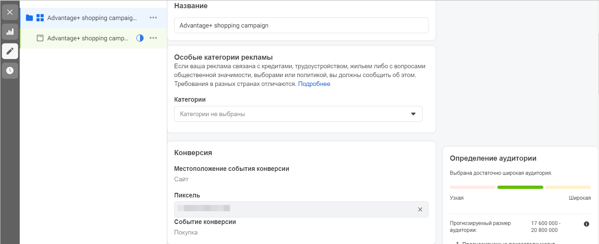Select the pencil edit icon
The width and height of the screenshot is (599, 244).
(x=10, y=51)
